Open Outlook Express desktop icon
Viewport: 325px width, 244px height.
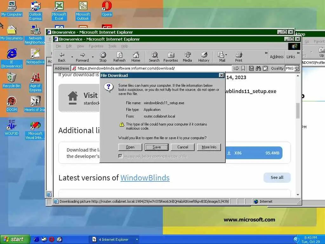coord(35,11)
